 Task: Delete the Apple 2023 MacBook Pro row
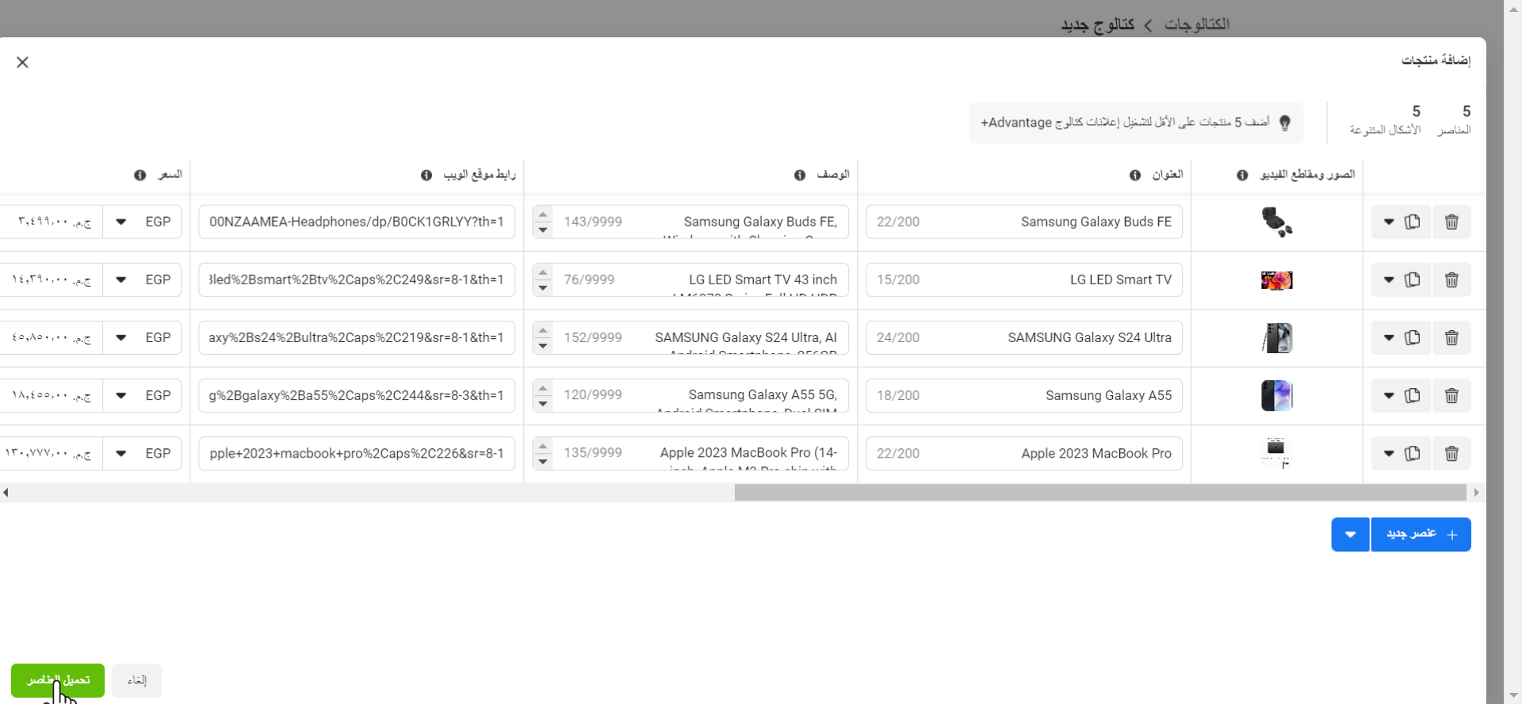point(1451,453)
